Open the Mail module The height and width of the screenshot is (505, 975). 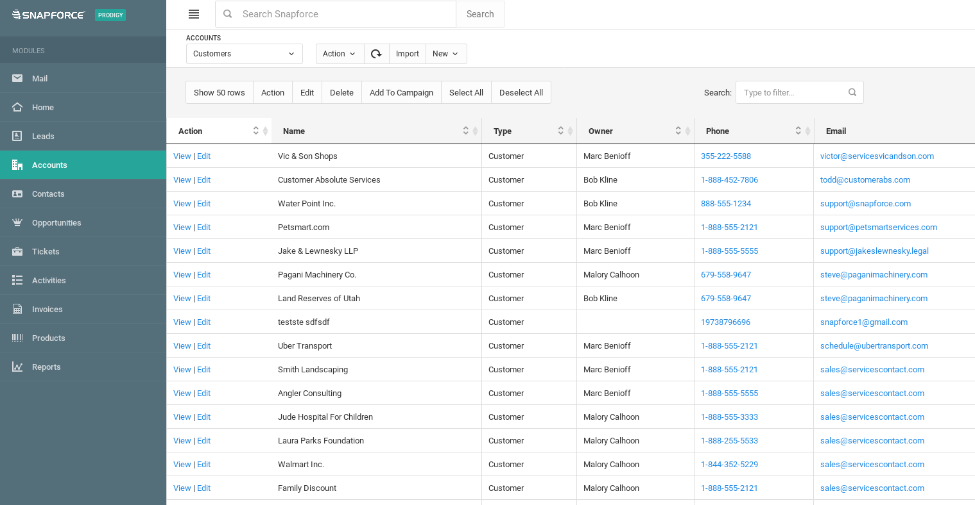(83, 78)
